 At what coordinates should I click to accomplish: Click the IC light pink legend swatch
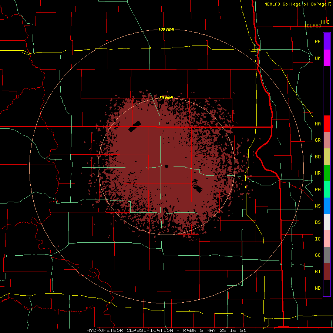click(x=327, y=239)
